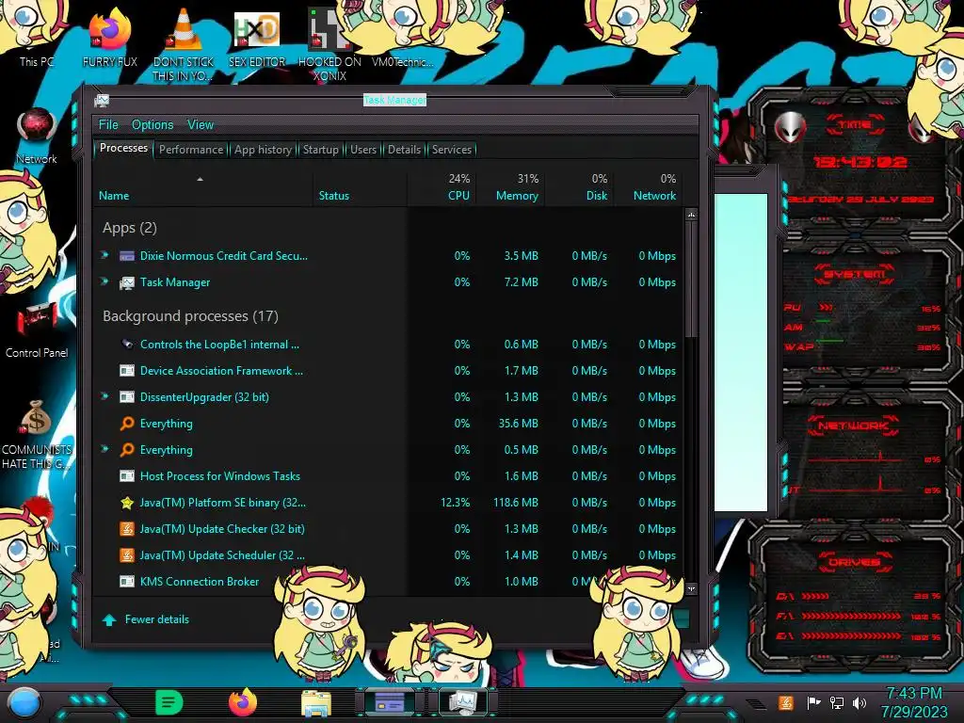
Task: Open File Explorer from the taskbar
Action: point(316,703)
